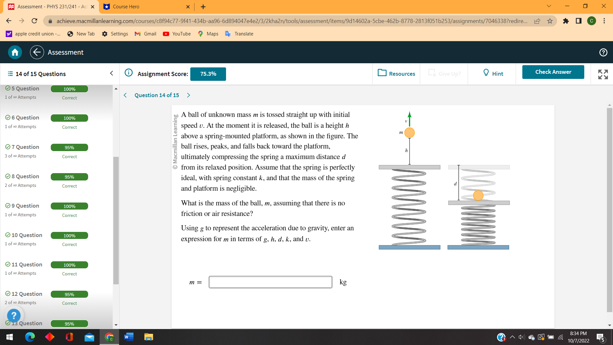The height and width of the screenshot is (345, 613).
Task: Click the mass answer input field
Action: point(270,282)
